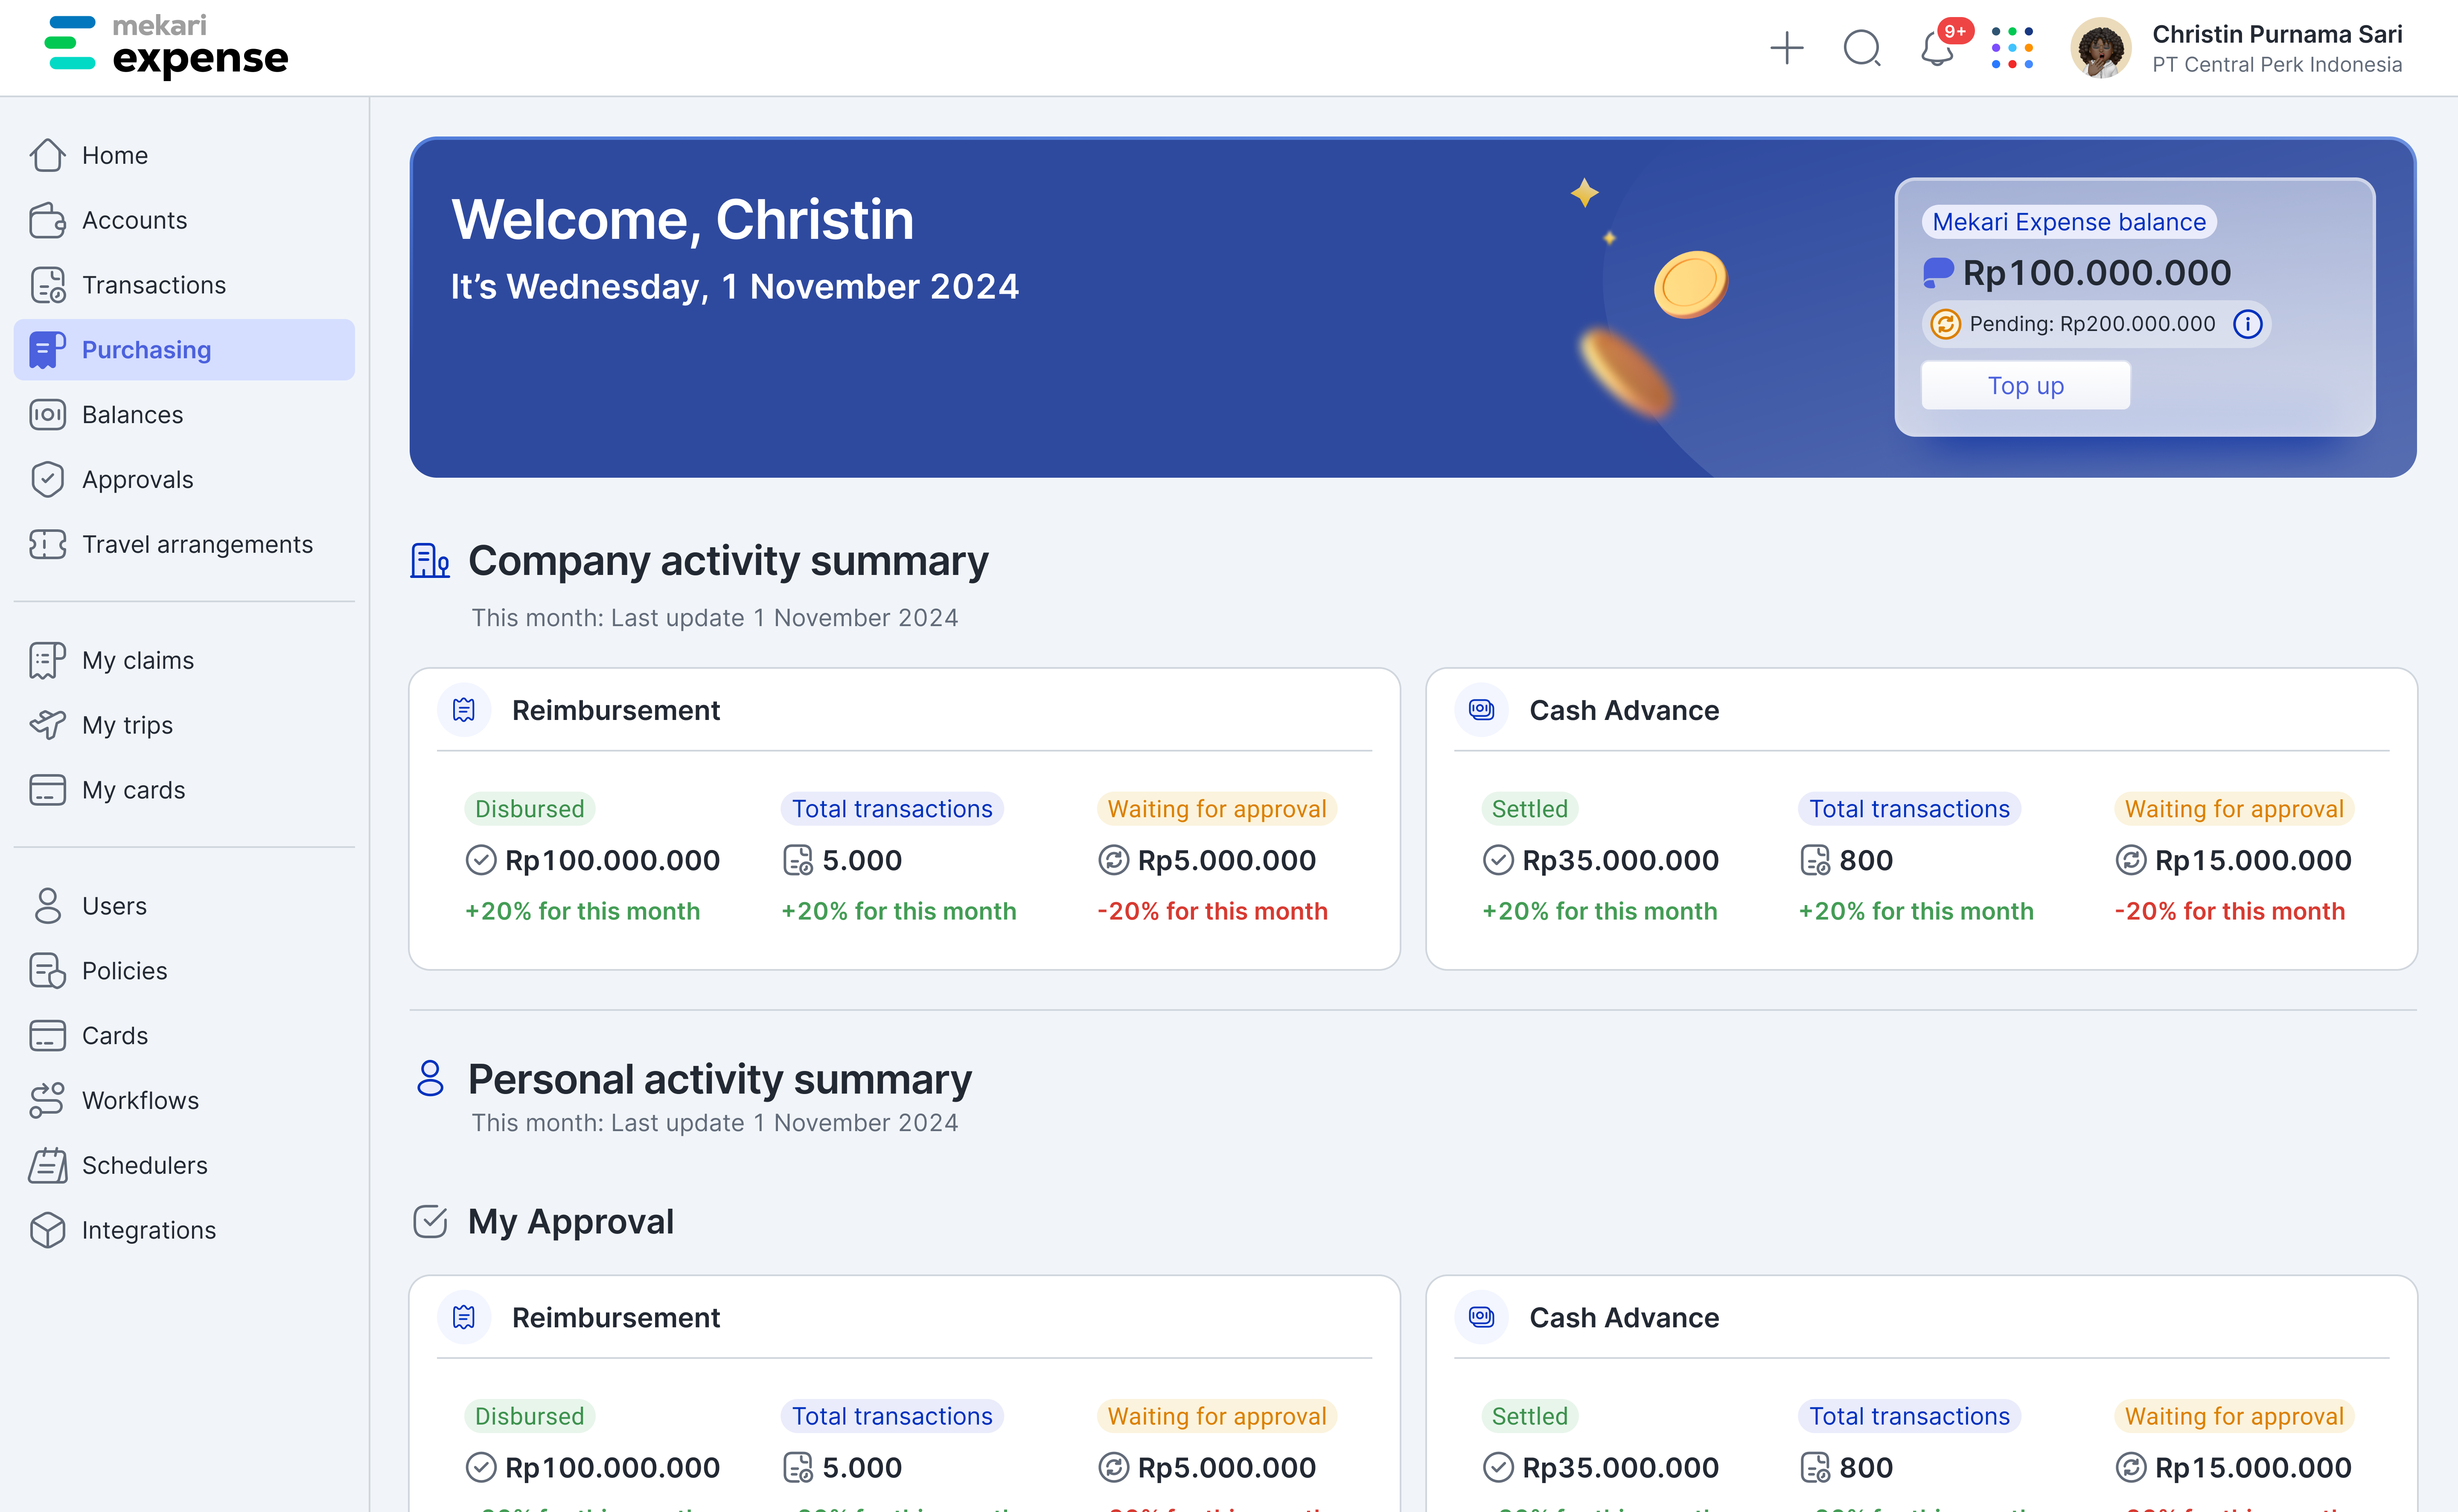This screenshot has width=2458, height=1512.
Task: Open Schedulers in sidebar
Action: 144,1165
